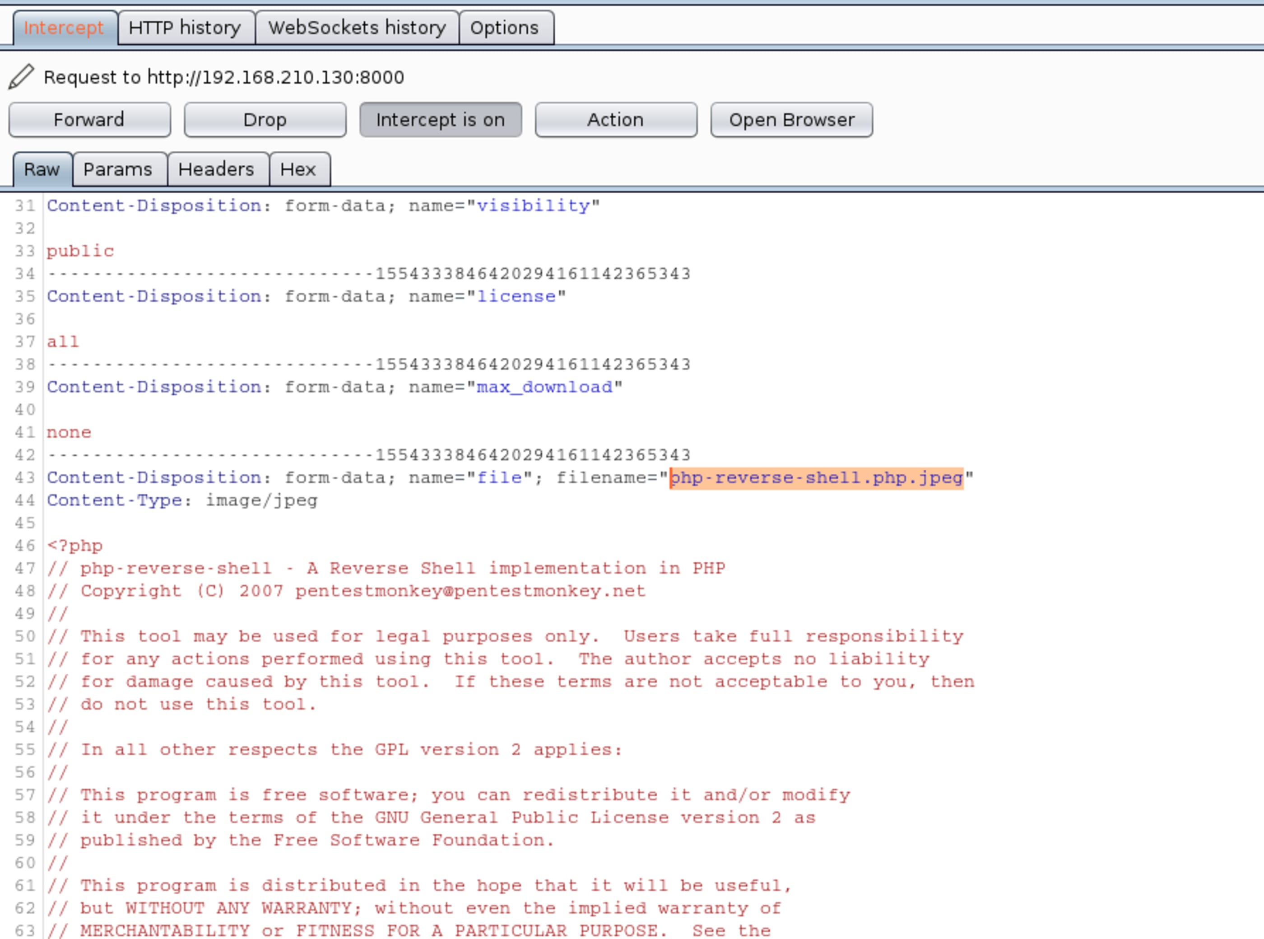
Task: Switch to the HTTP history tab
Action: tap(185, 27)
